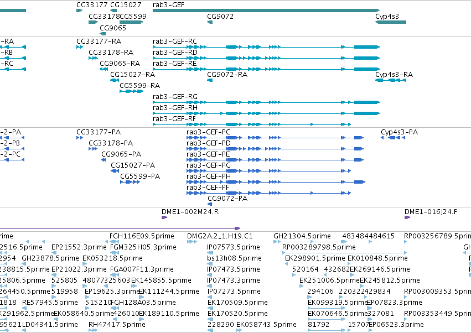This screenshot has height=333, width=471.
Task: Click the Cyp4s3 gene bar in top track
Action: tap(391, 22)
